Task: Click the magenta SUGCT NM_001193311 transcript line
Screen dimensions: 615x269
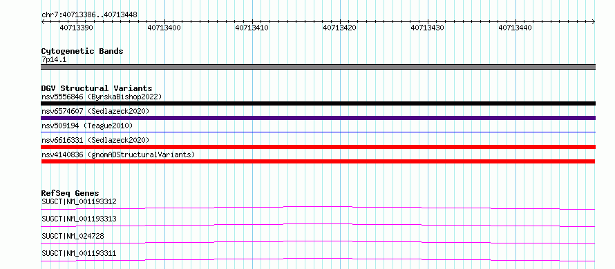Action: pyautogui.click(x=318, y=259)
